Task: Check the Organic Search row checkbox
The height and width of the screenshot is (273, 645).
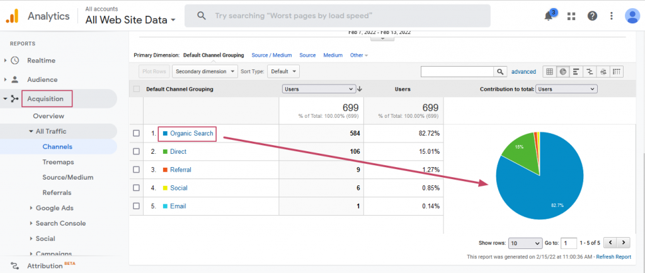Action: 137,134
